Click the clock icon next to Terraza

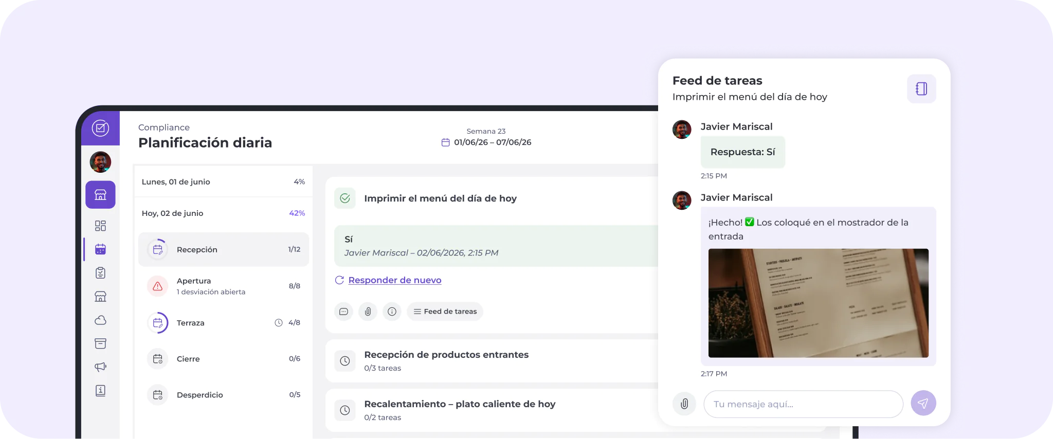[x=279, y=323]
